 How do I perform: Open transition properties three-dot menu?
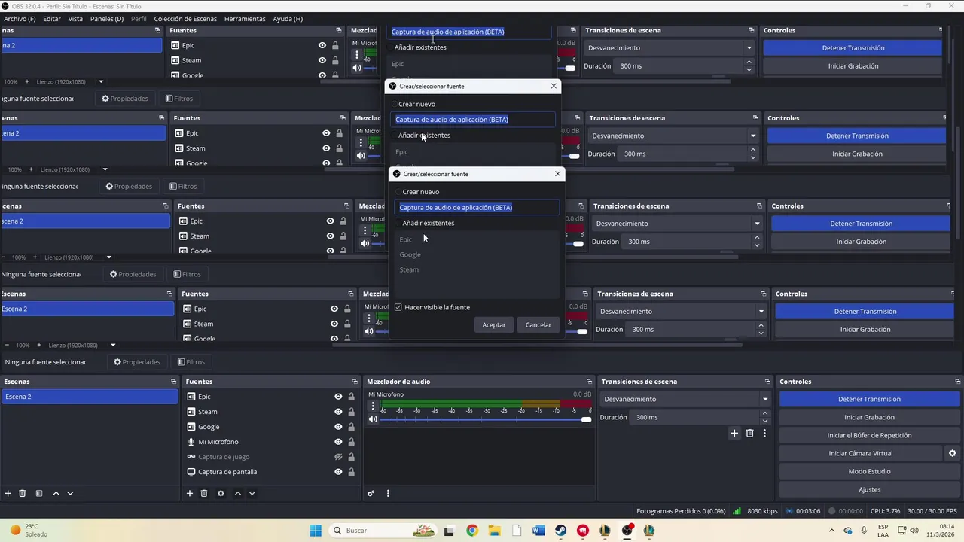click(x=764, y=433)
